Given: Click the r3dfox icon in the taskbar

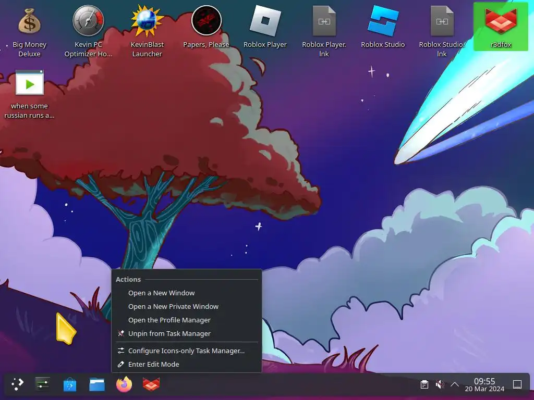Looking at the screenshot, I should point(151,384).
